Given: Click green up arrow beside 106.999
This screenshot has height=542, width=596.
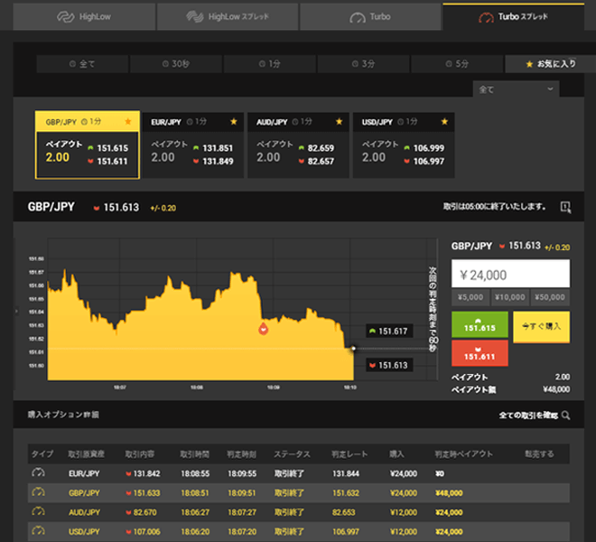Looking at the screenshot, I should pyautogui.click(x=406, y=148).
